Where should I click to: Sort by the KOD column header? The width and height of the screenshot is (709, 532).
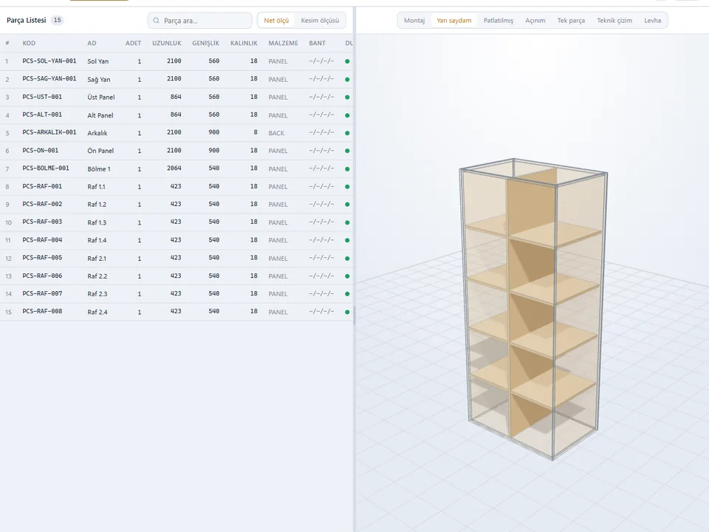click(29, 43)
